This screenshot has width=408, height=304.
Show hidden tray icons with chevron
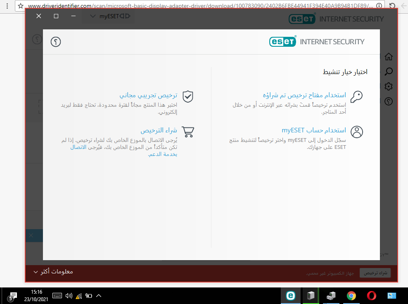click(x=99, y=296)
